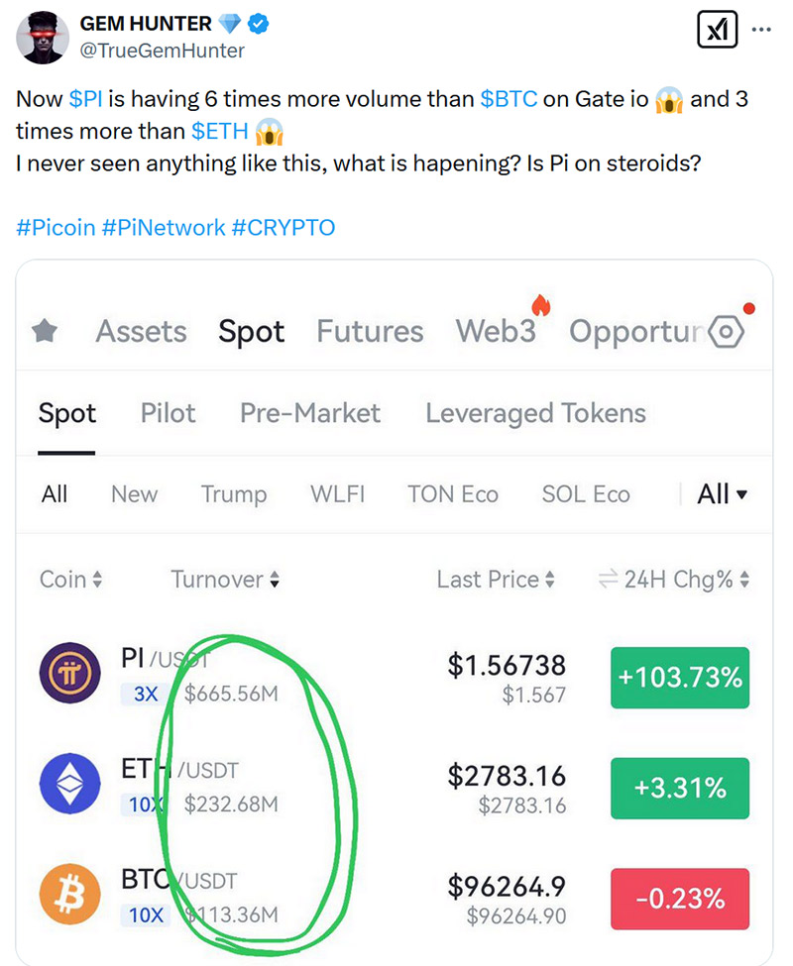Click the PI coin logo
The width and height of the screenshot is (793, 966).
coord(70,673)
